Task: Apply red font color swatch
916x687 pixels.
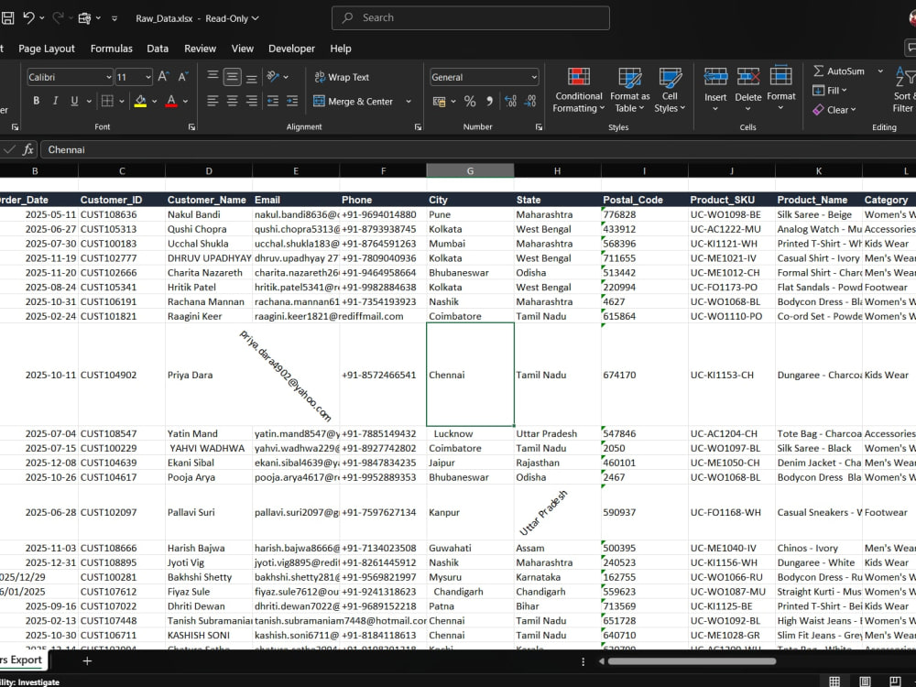Action: click(171, 101)
